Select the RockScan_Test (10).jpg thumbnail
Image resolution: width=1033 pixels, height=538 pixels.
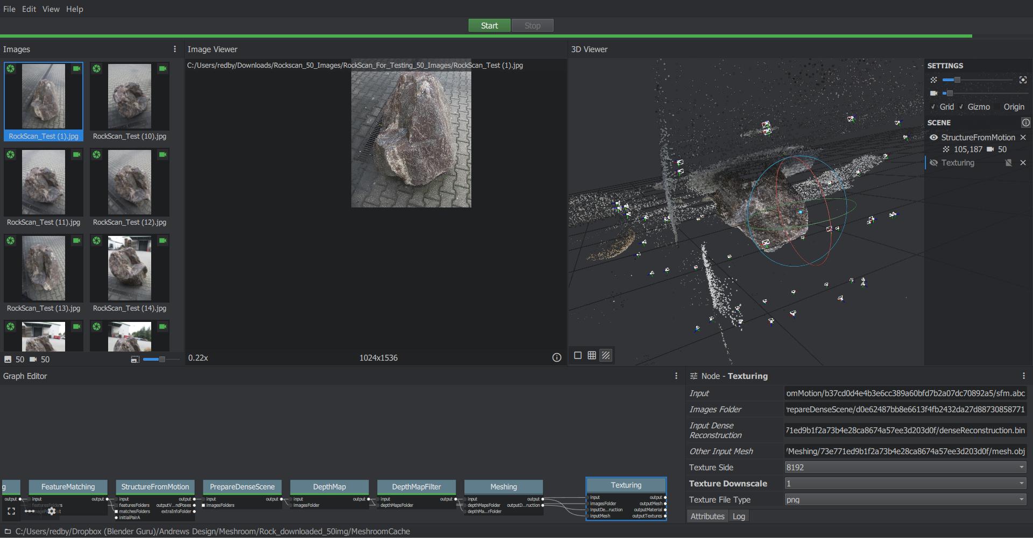click(130, 102)
